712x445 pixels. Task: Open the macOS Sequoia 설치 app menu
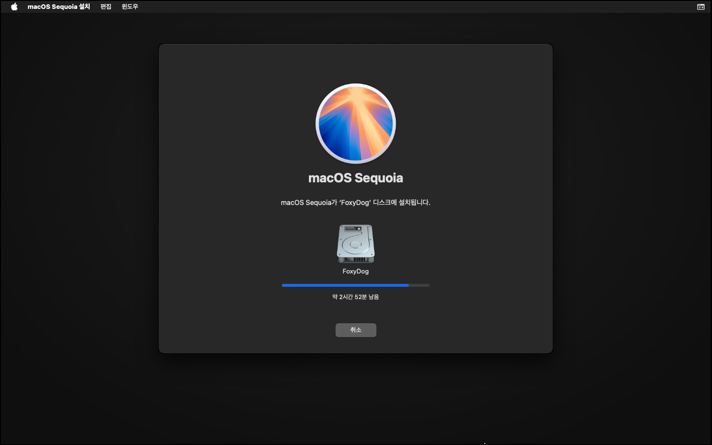click(59, 6)
